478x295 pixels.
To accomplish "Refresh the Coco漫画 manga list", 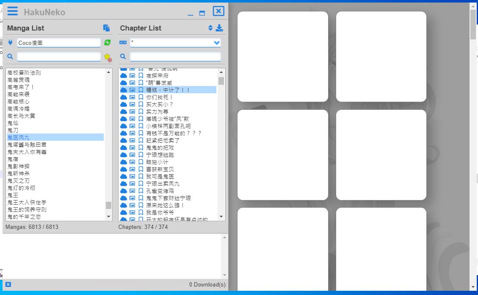I will tap(107, 42).
